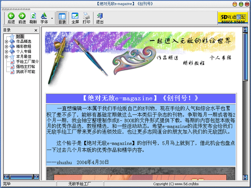The image size is (251, 188).
Task: Click the 完毕 status bar entry
Action: [x=7, y=184]
